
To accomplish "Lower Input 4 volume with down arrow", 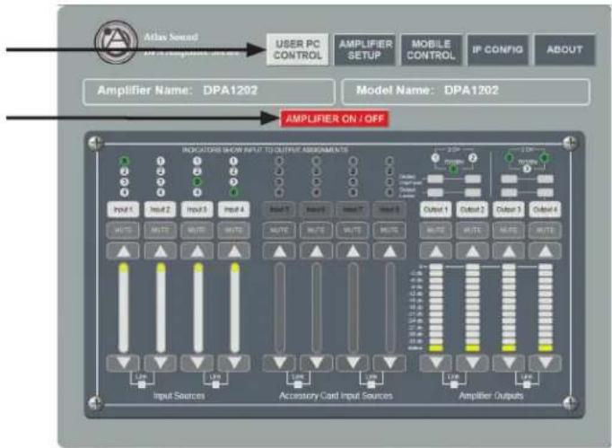I will 234,364.
